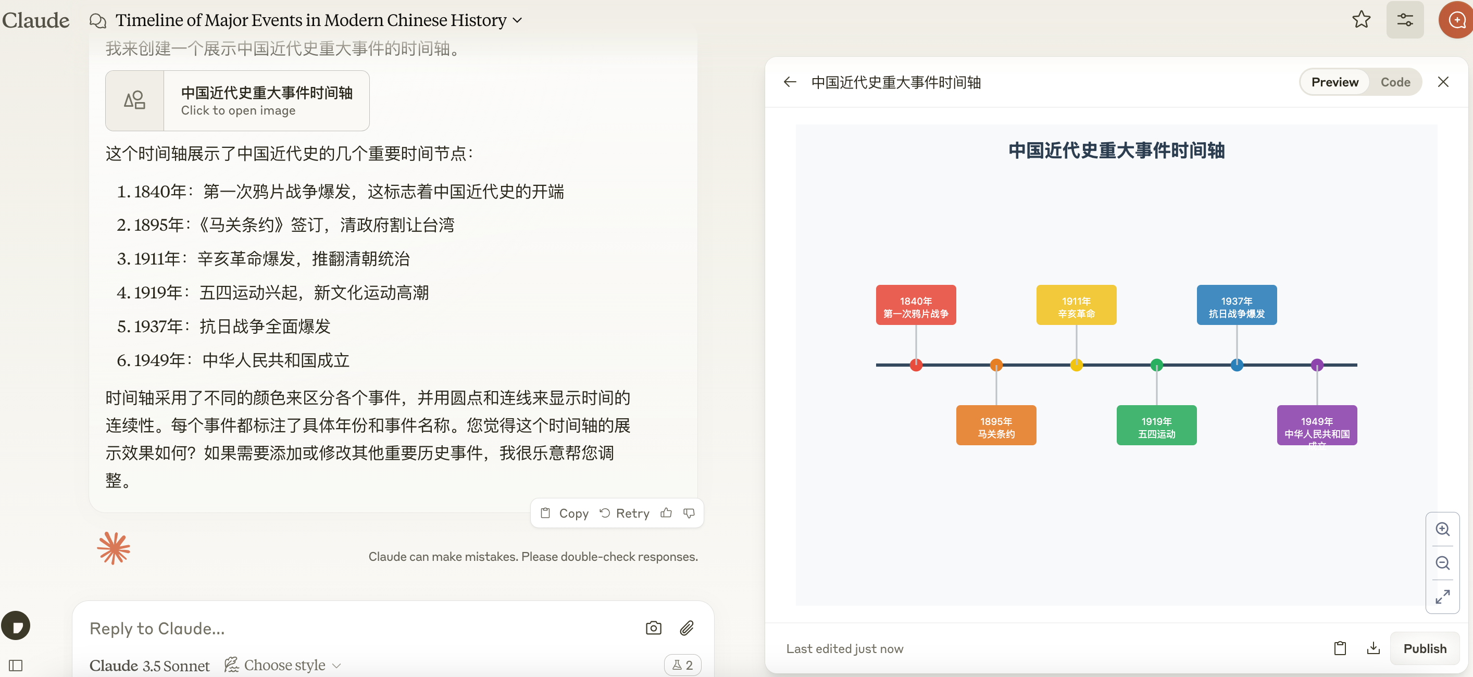This screenshot has width=1473, height=677.
Task: Open the Choose style dropdown
Action: pyautogui.click(x=284, y=665)
